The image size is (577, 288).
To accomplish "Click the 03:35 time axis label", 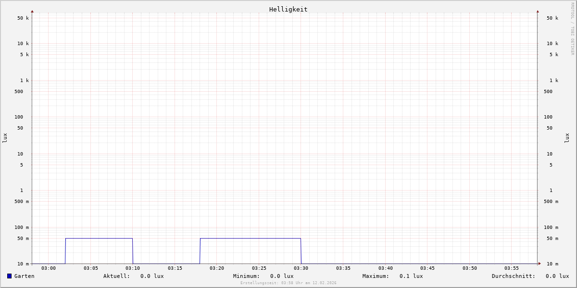I will tap(343, 268).
